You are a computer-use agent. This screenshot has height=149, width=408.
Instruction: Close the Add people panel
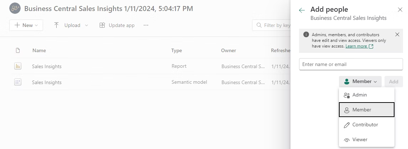(400, 10)
